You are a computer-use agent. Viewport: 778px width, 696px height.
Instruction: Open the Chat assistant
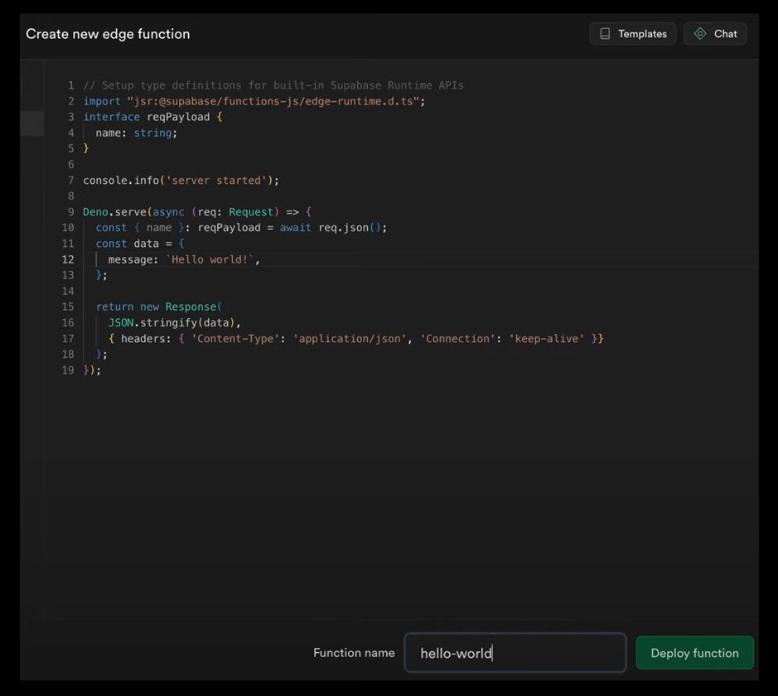click(x=715, y=34)
